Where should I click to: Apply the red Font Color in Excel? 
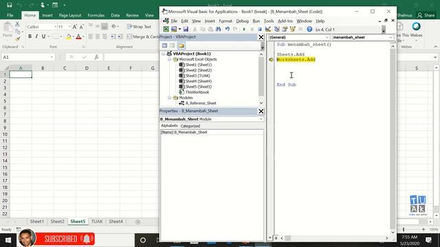click(x=79, y=36)
